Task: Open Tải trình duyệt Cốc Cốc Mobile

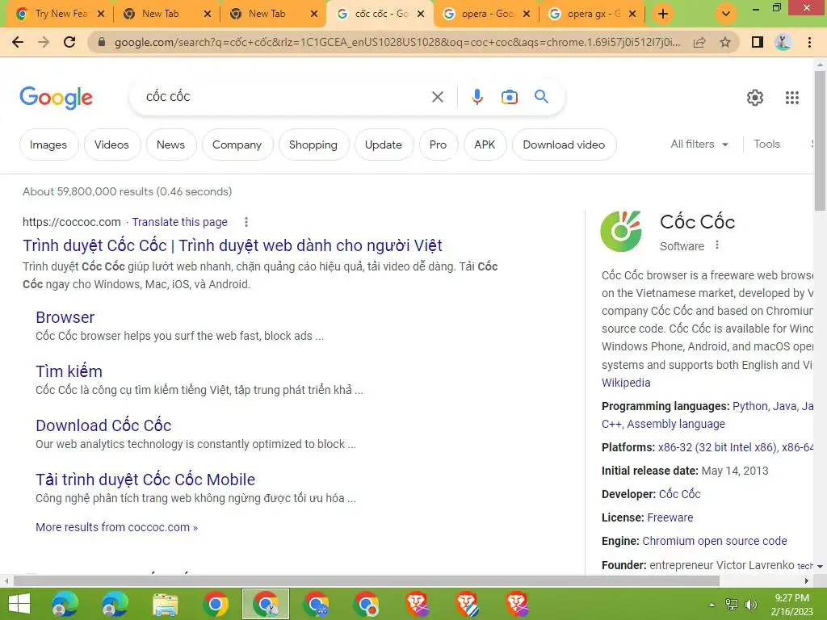Action: (x=145, y=480)
